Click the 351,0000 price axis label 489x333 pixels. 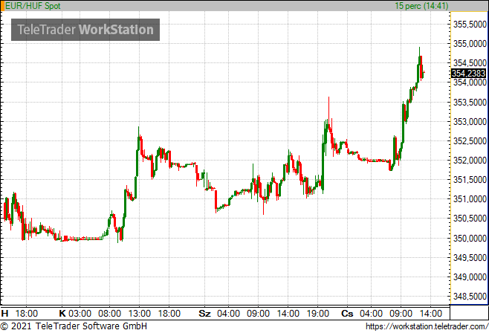(x=470, y=199)
